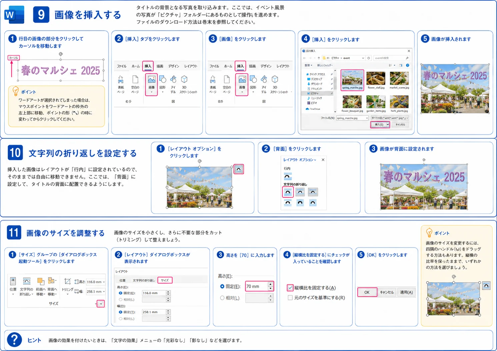Expand the address bar dropdown after event

(363, 58)
